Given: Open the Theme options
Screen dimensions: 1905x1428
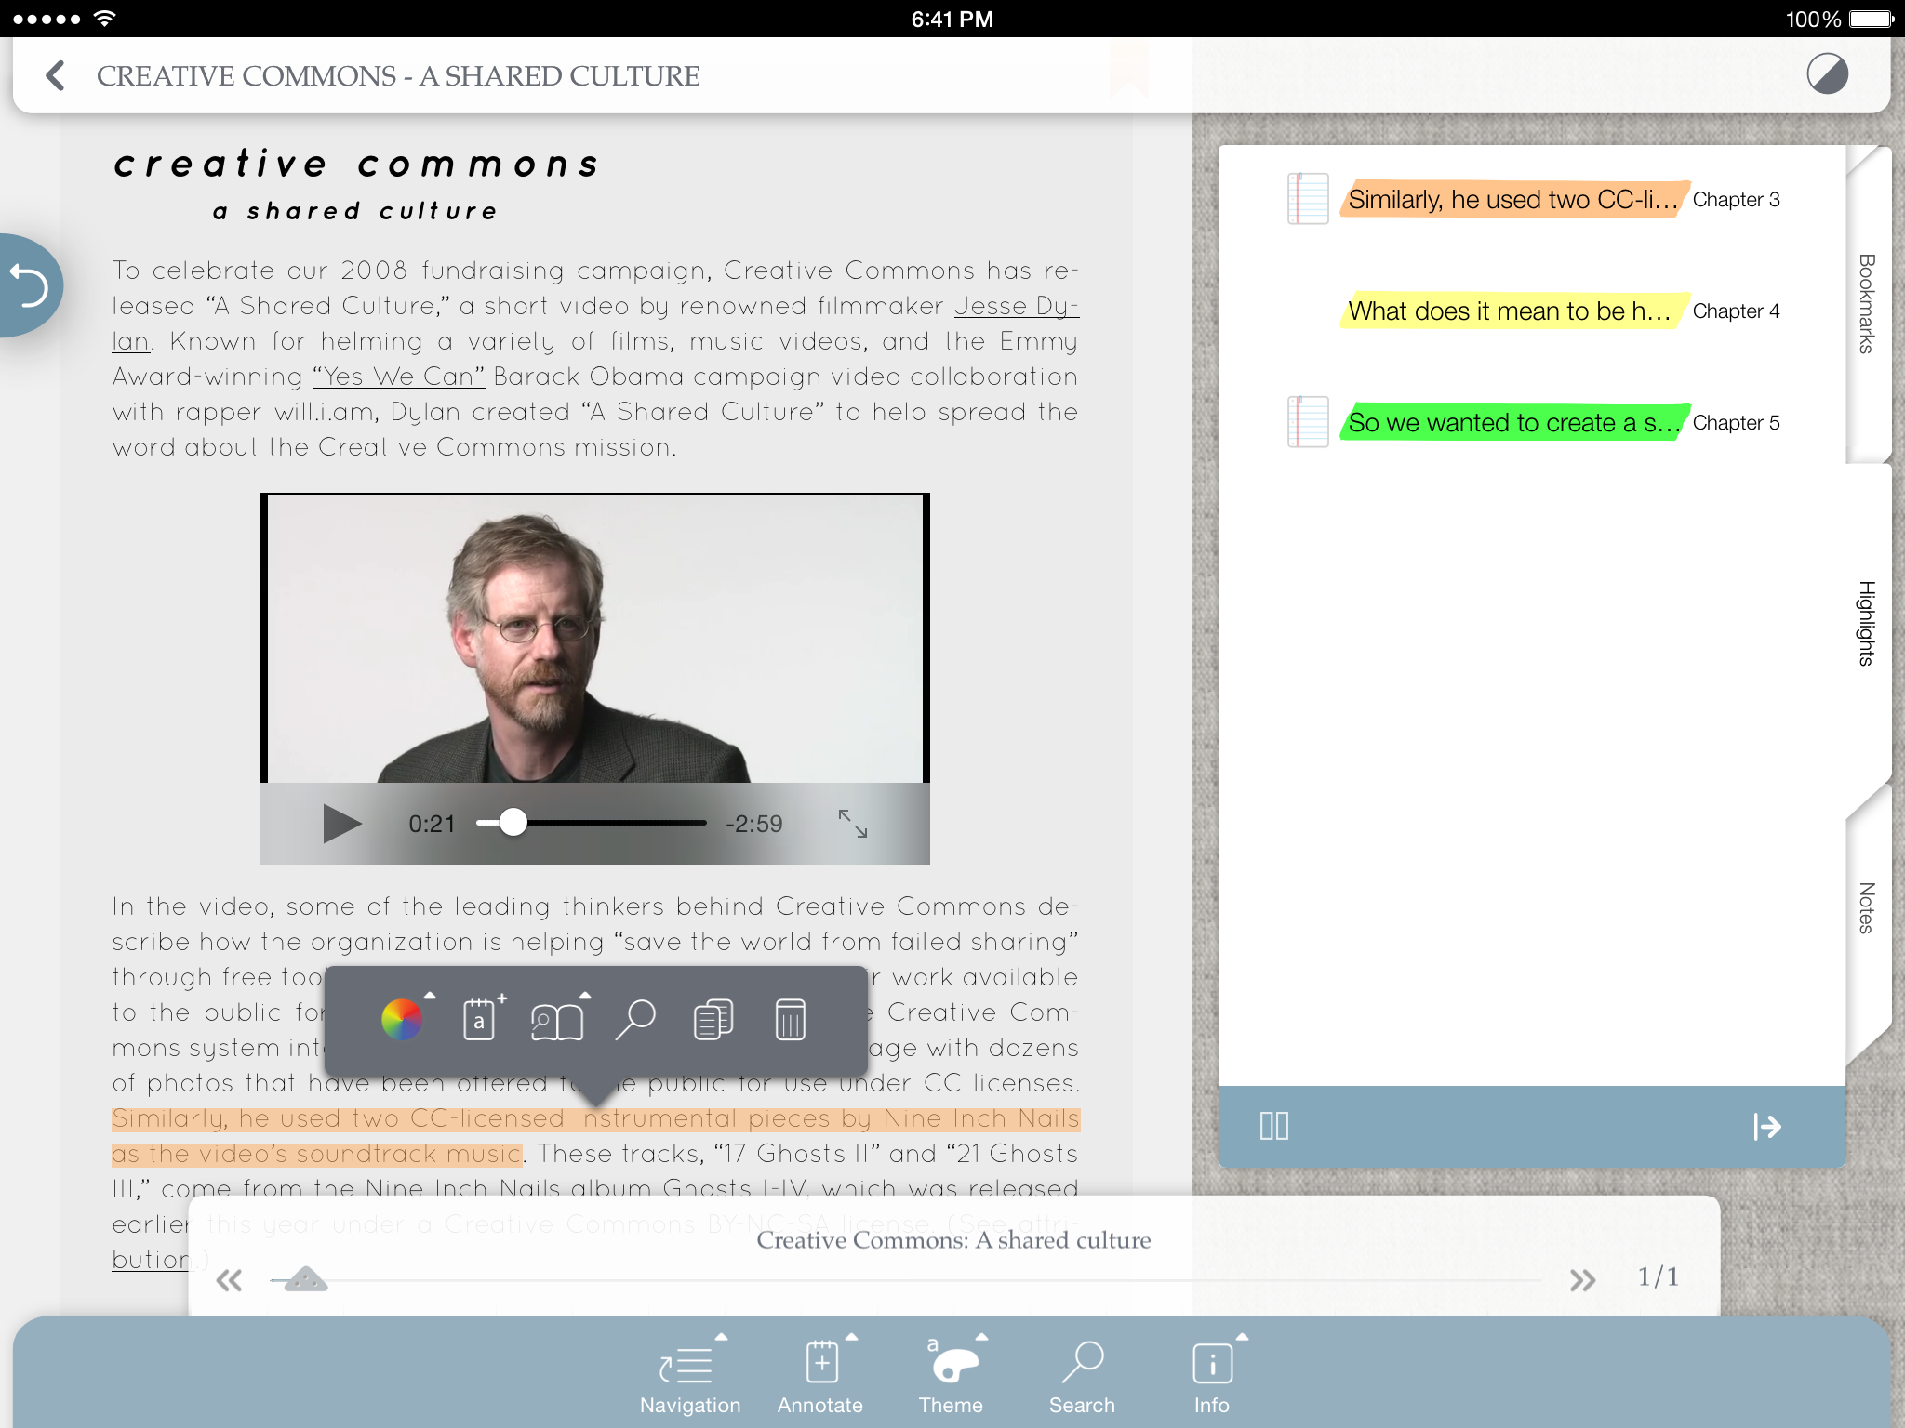Looking at the screenshot, I should 951,1377.
